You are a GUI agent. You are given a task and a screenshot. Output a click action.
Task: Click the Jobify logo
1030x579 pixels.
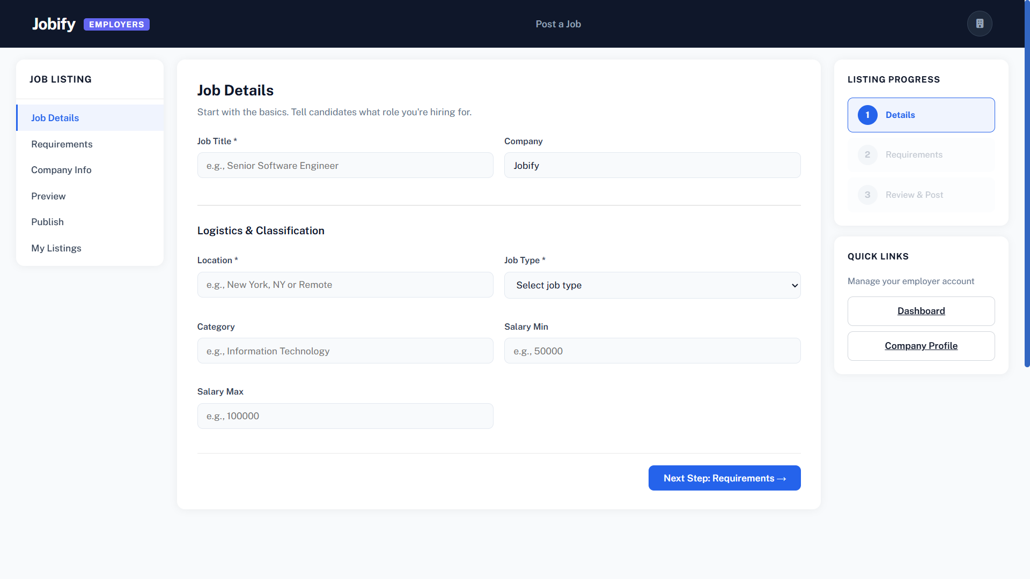[54, 24]
